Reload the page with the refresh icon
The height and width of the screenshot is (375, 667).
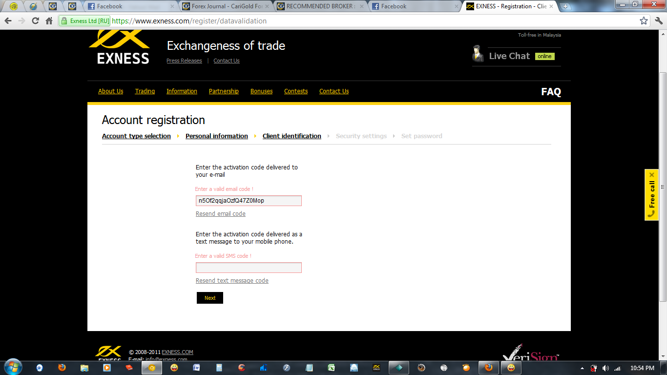coord(35,21)
